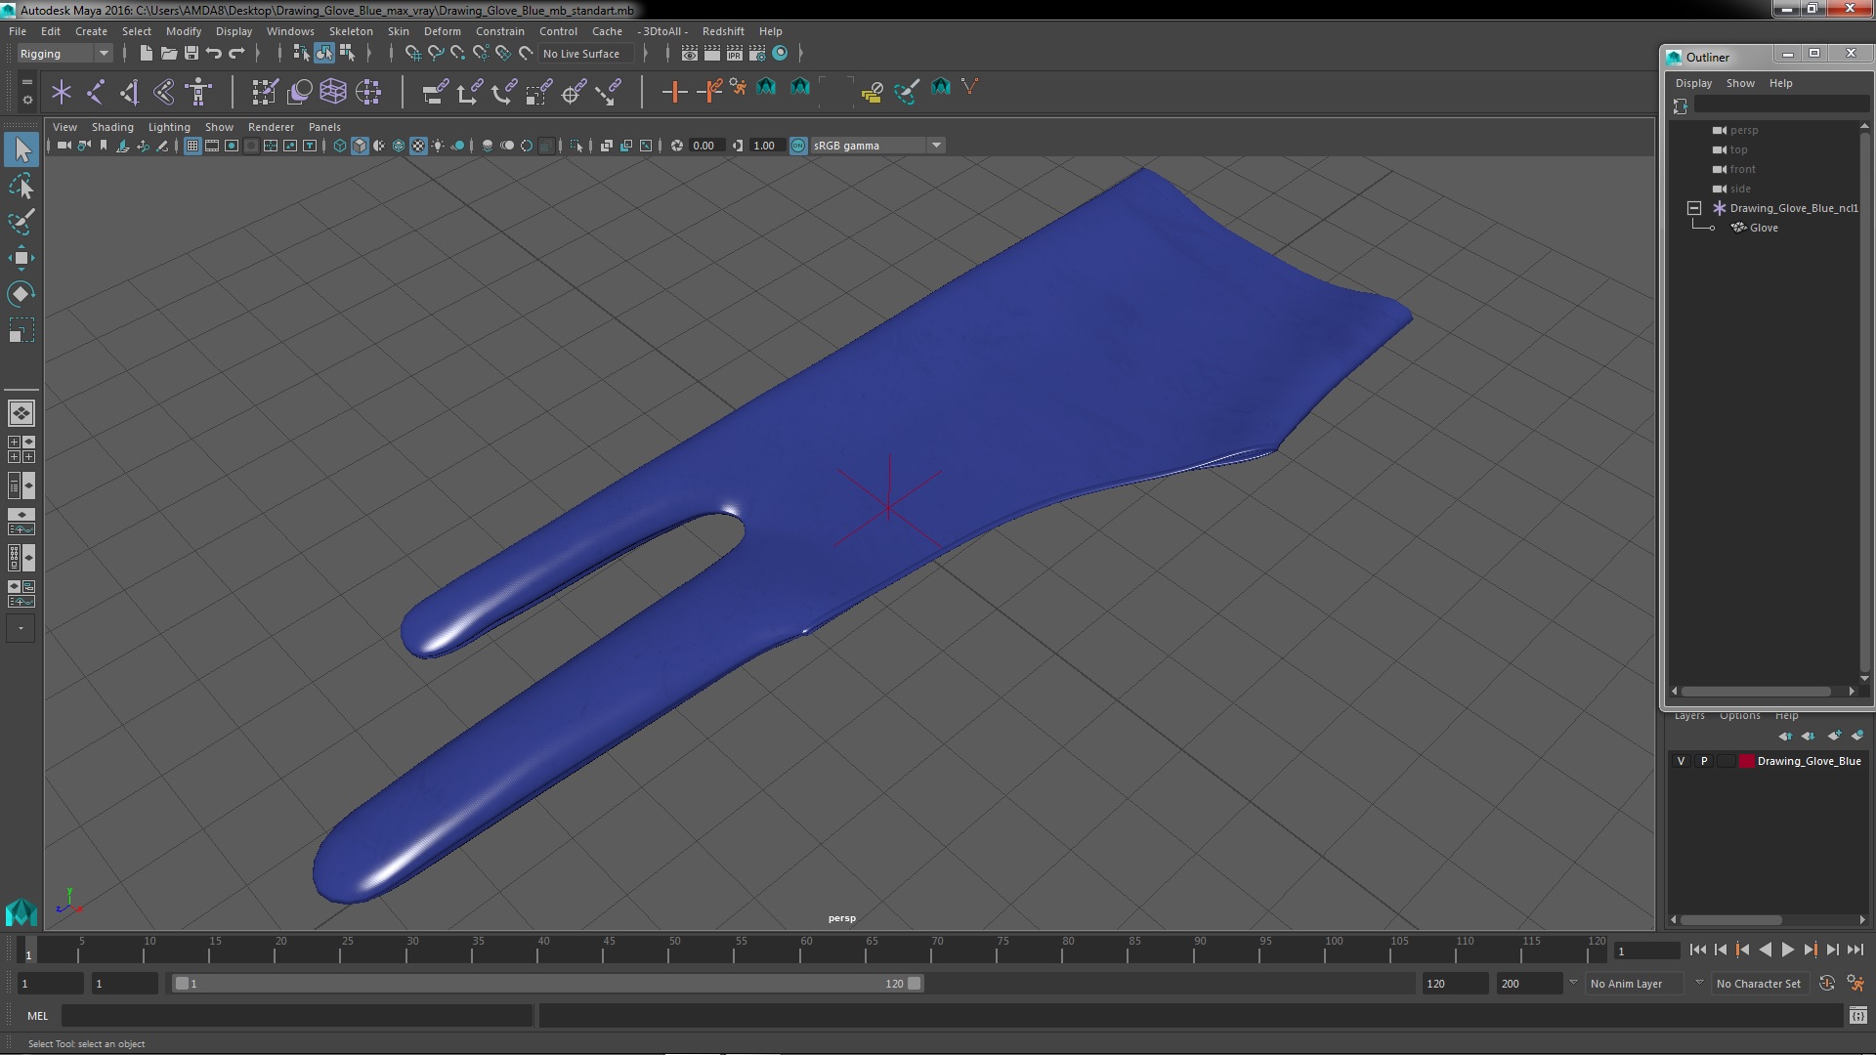1876x1055 pixels.
Task: Open the viewport Renderer menu
Action: click(x=271, y=127)
